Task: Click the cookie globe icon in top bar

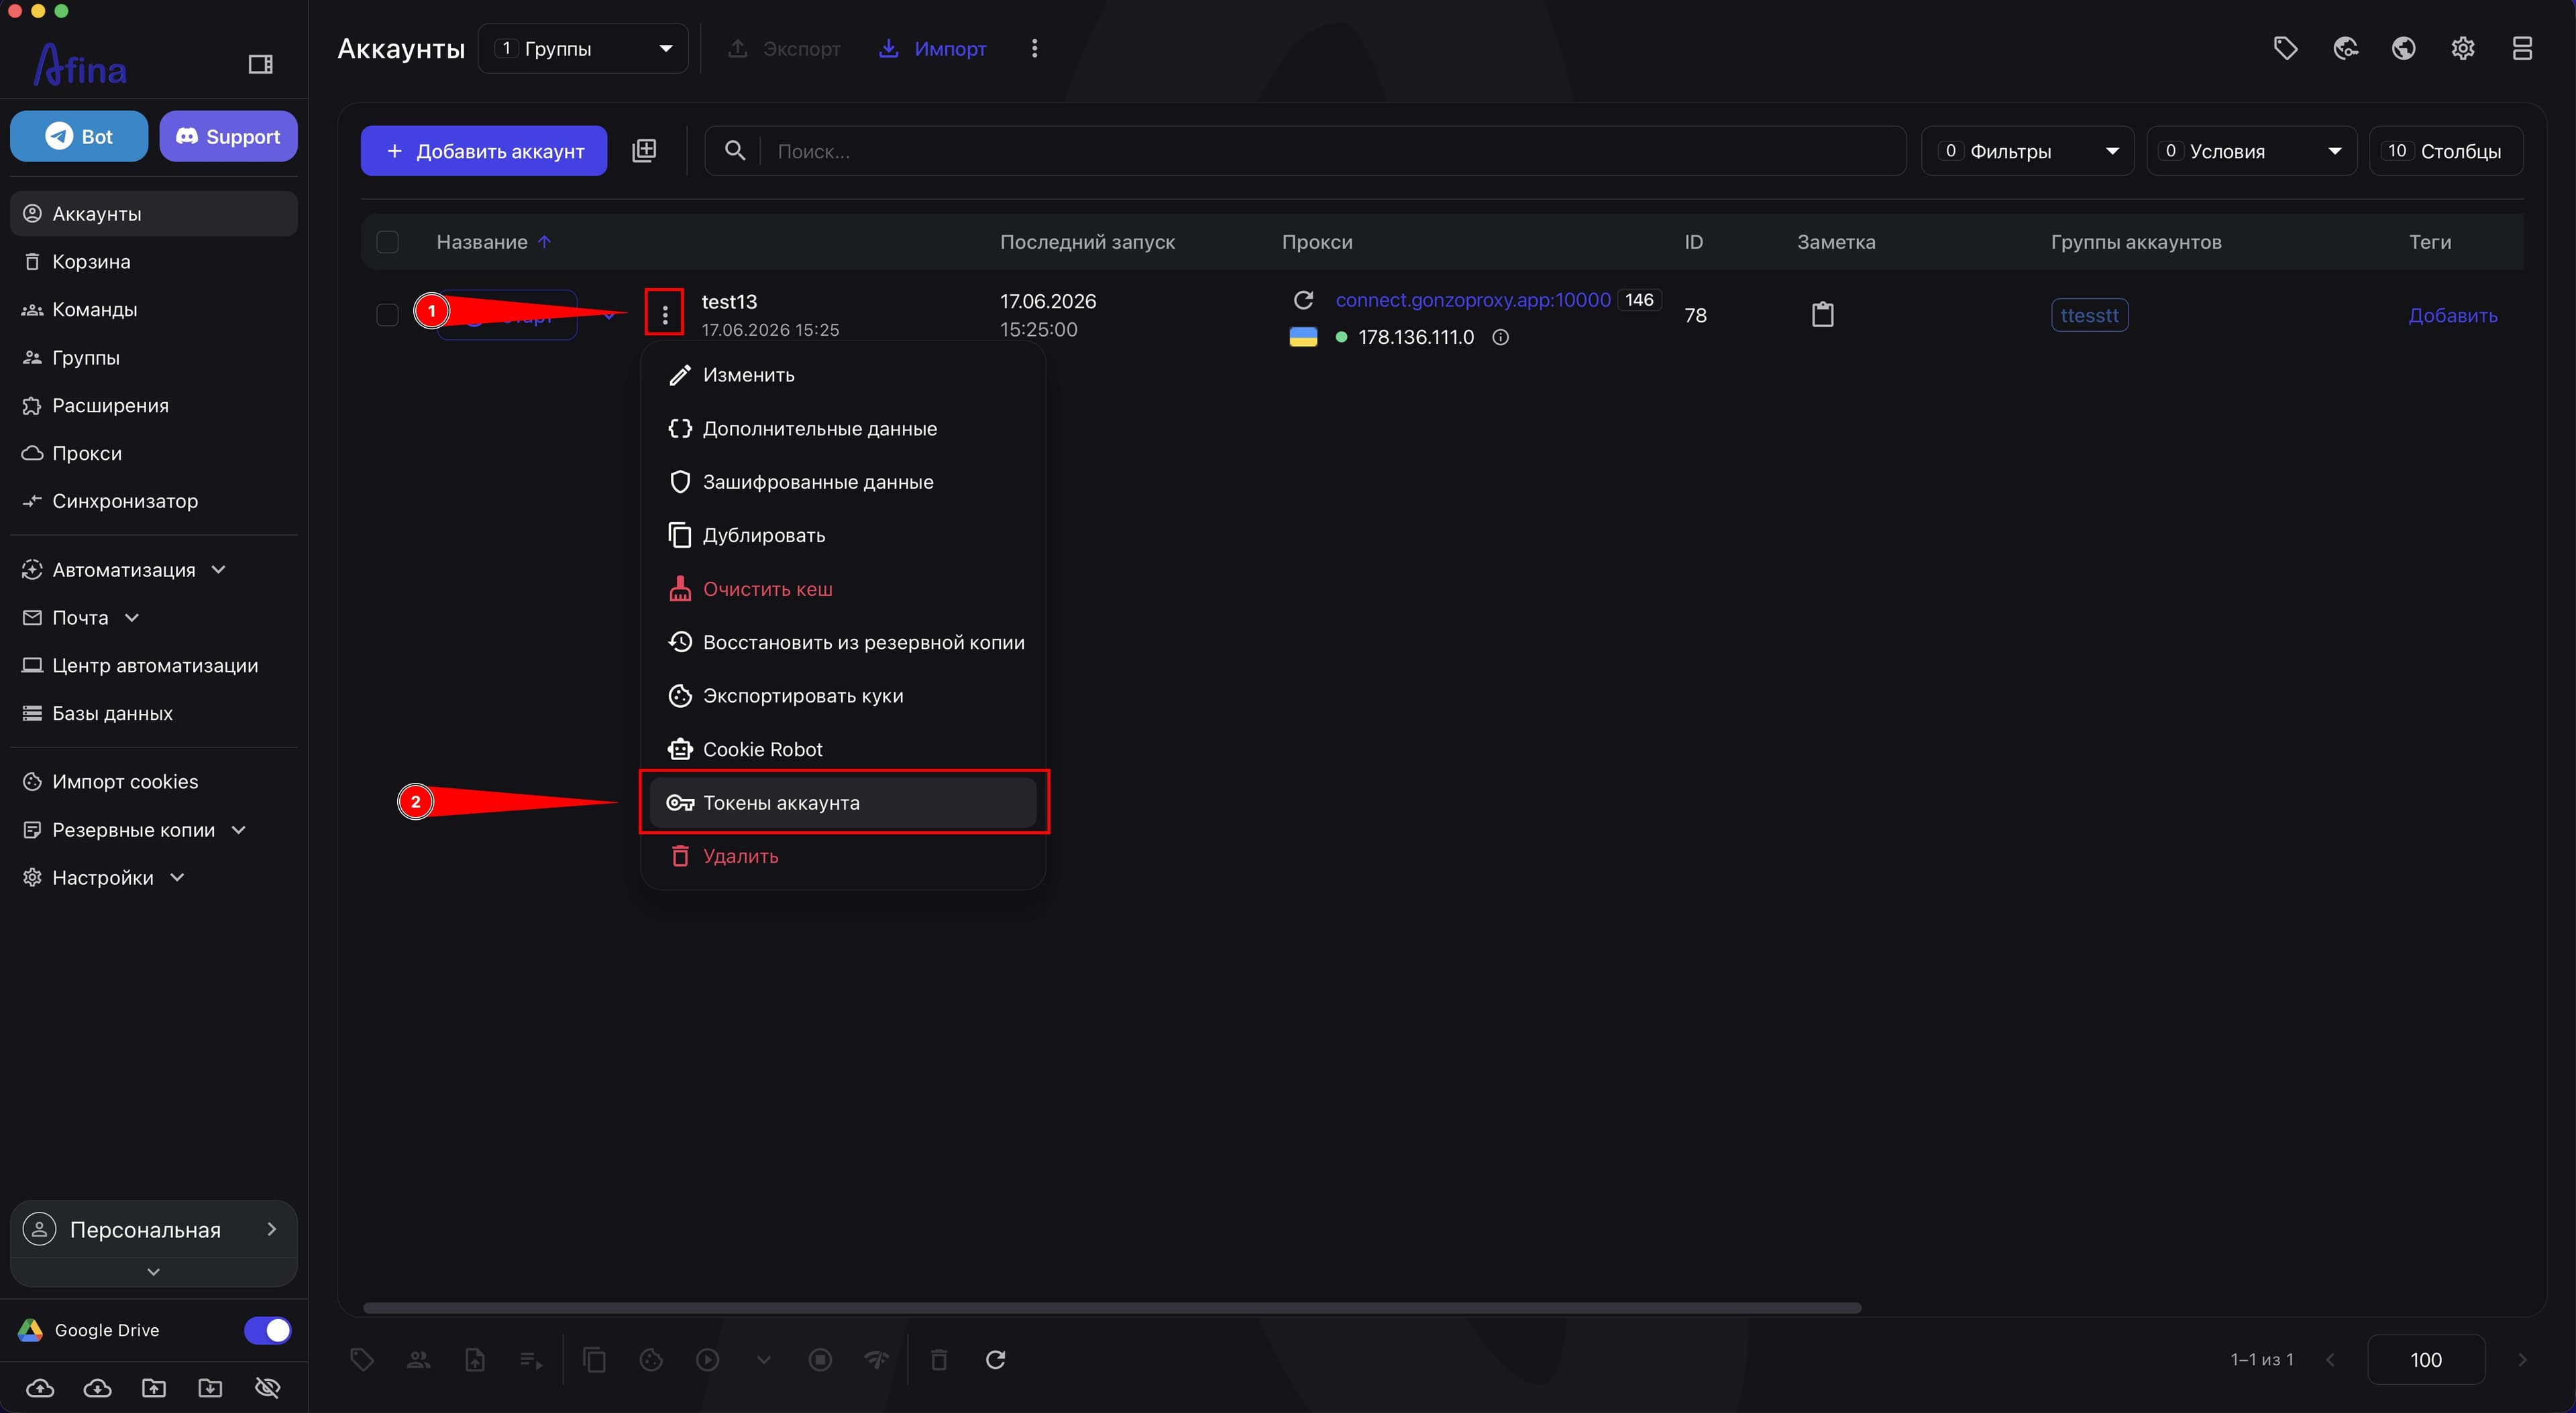Action: 2345,48
